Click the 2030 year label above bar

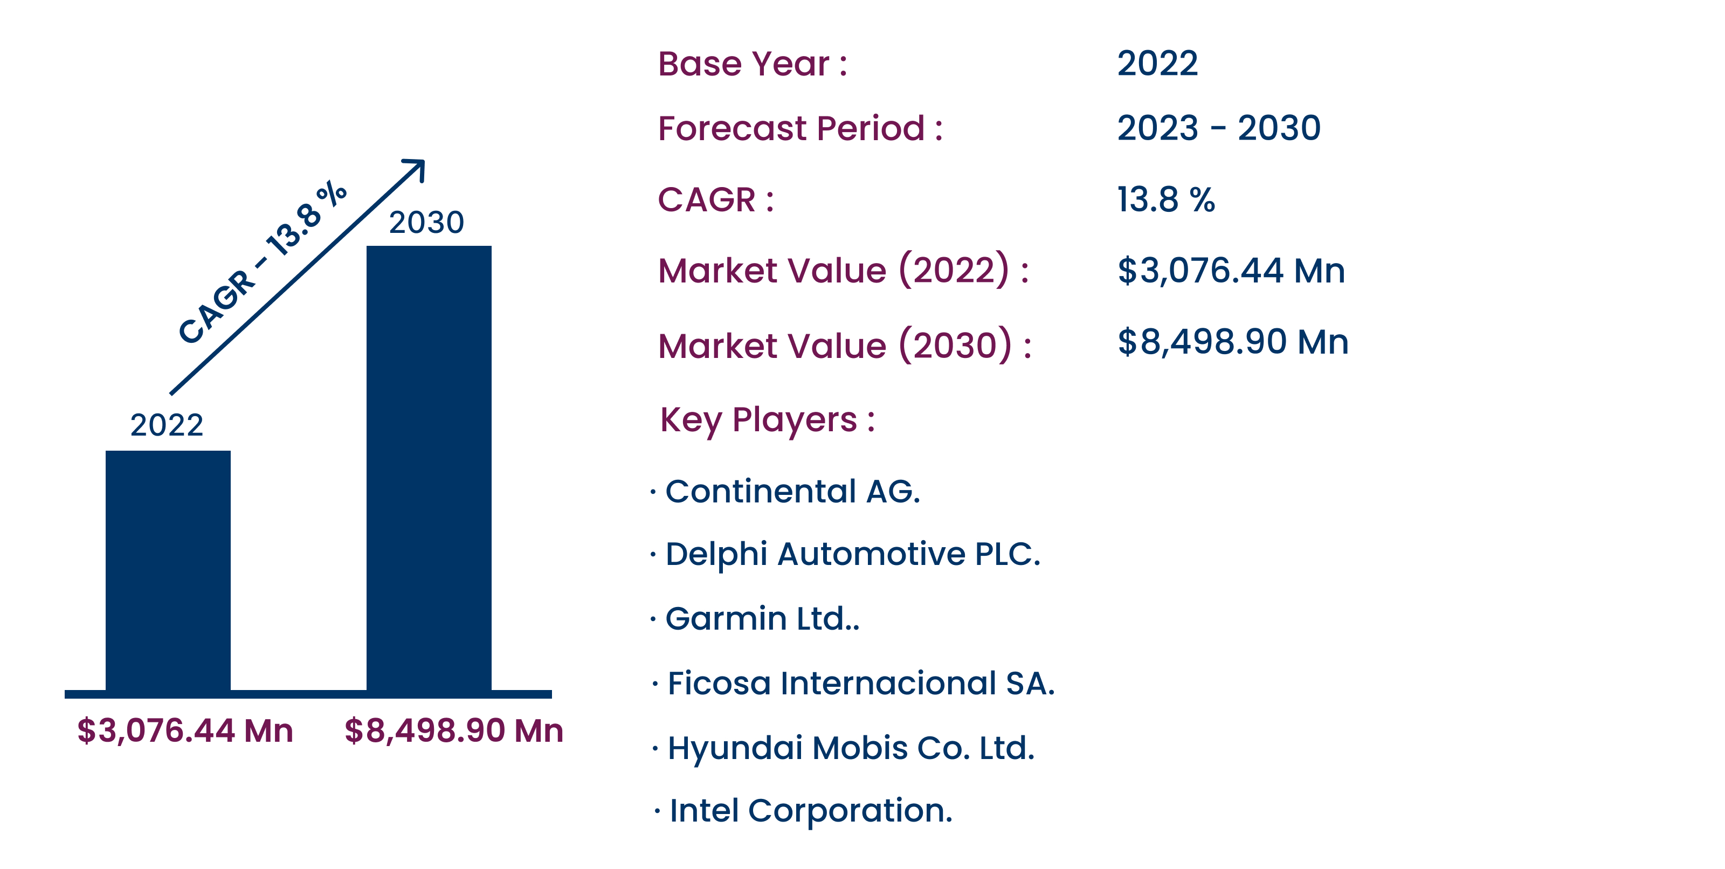pyautogui.click(x=426, y=222)
